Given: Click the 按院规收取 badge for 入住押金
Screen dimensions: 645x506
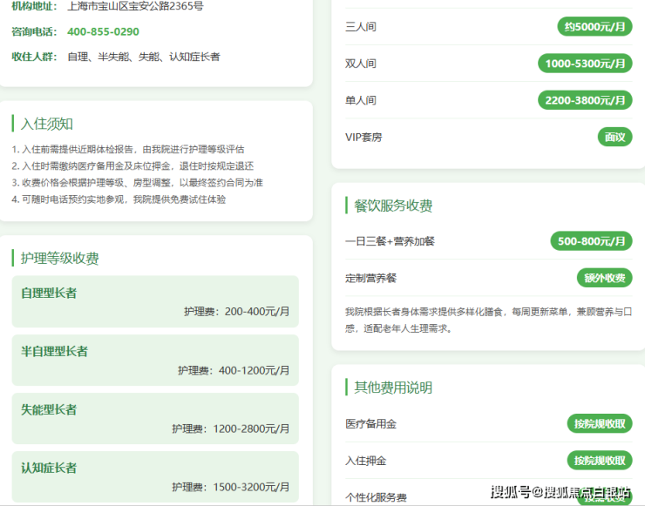Looking at the screenshot, I should pos(600,461).
